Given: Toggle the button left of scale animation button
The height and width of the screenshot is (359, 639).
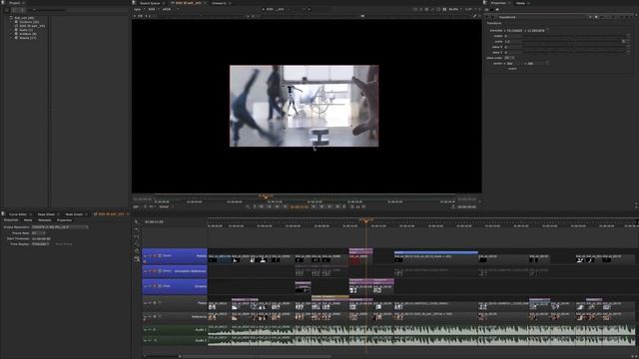Looking at the screenshot, I should coord(623,42).
